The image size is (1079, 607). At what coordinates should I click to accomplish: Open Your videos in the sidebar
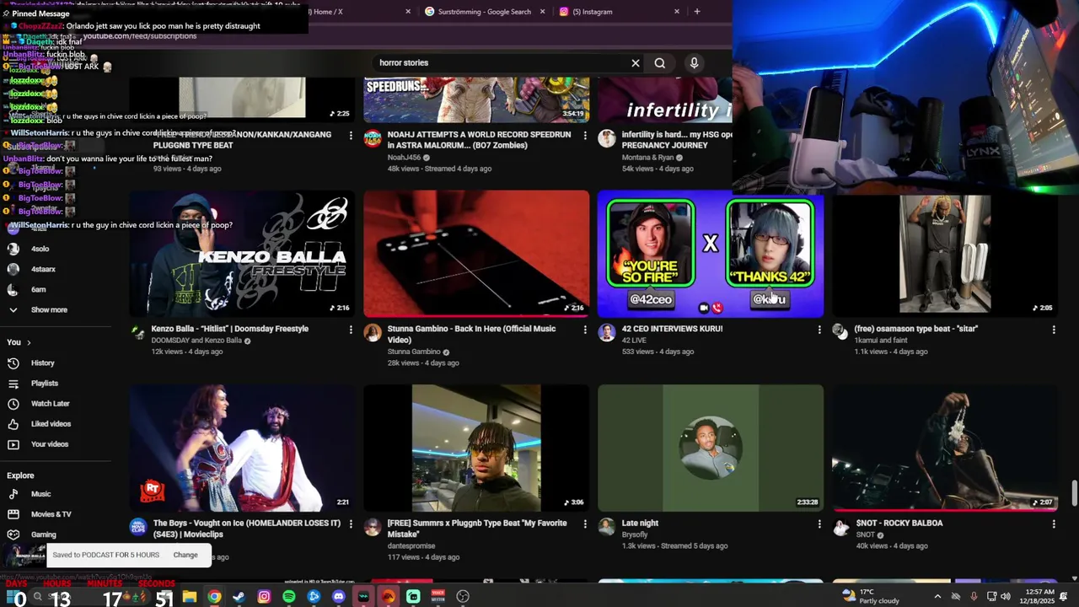49,444
